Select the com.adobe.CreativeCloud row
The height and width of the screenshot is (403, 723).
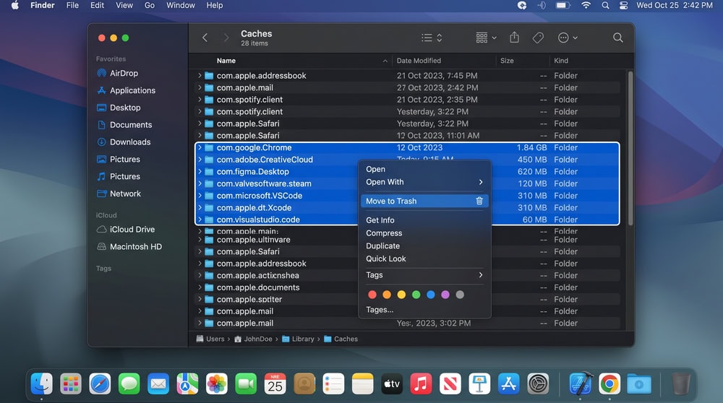point(407,160)
